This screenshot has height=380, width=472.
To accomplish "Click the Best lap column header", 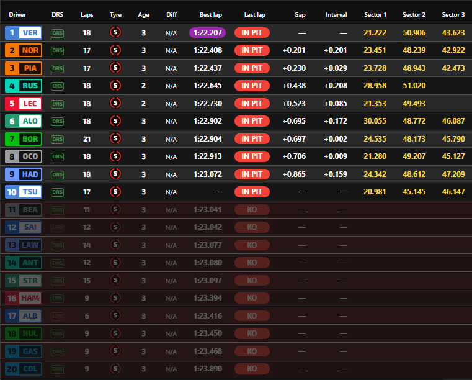I will (211, 14).
